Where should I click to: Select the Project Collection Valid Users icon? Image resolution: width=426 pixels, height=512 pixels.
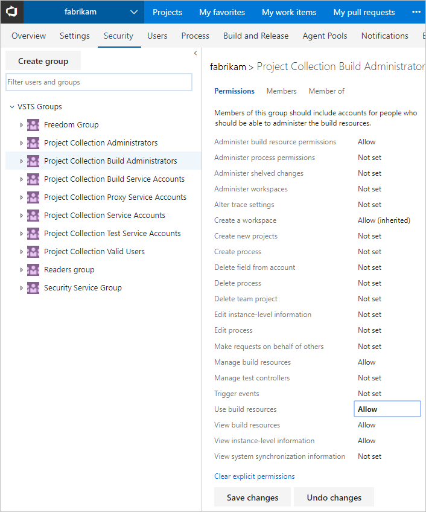(x=33, y=251)
